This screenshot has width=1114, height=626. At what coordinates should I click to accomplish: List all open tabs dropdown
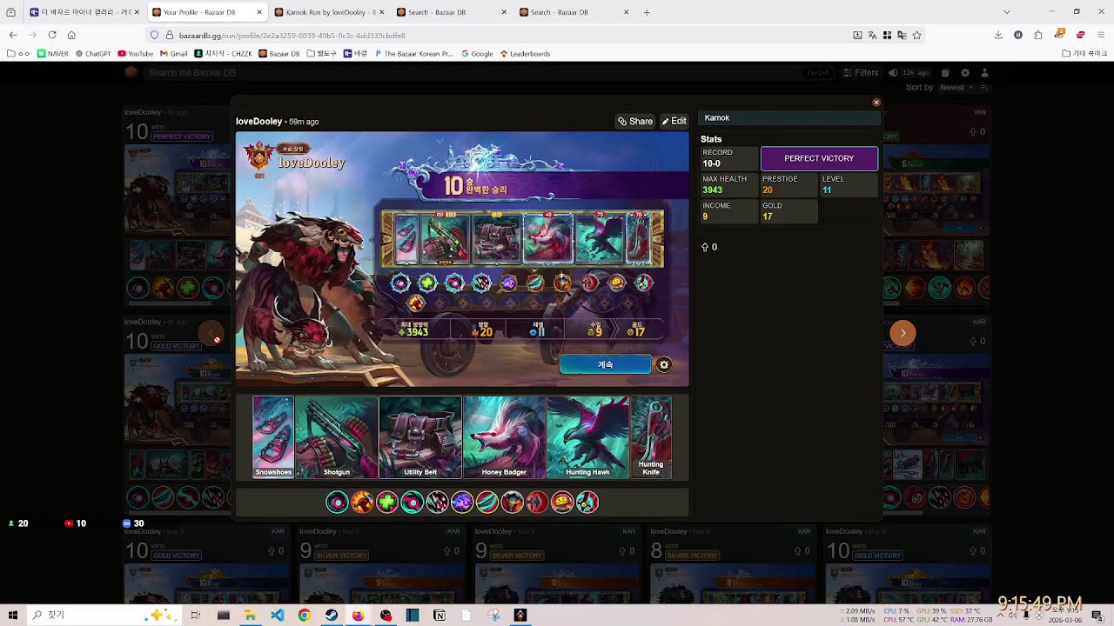coord(1007,12)
